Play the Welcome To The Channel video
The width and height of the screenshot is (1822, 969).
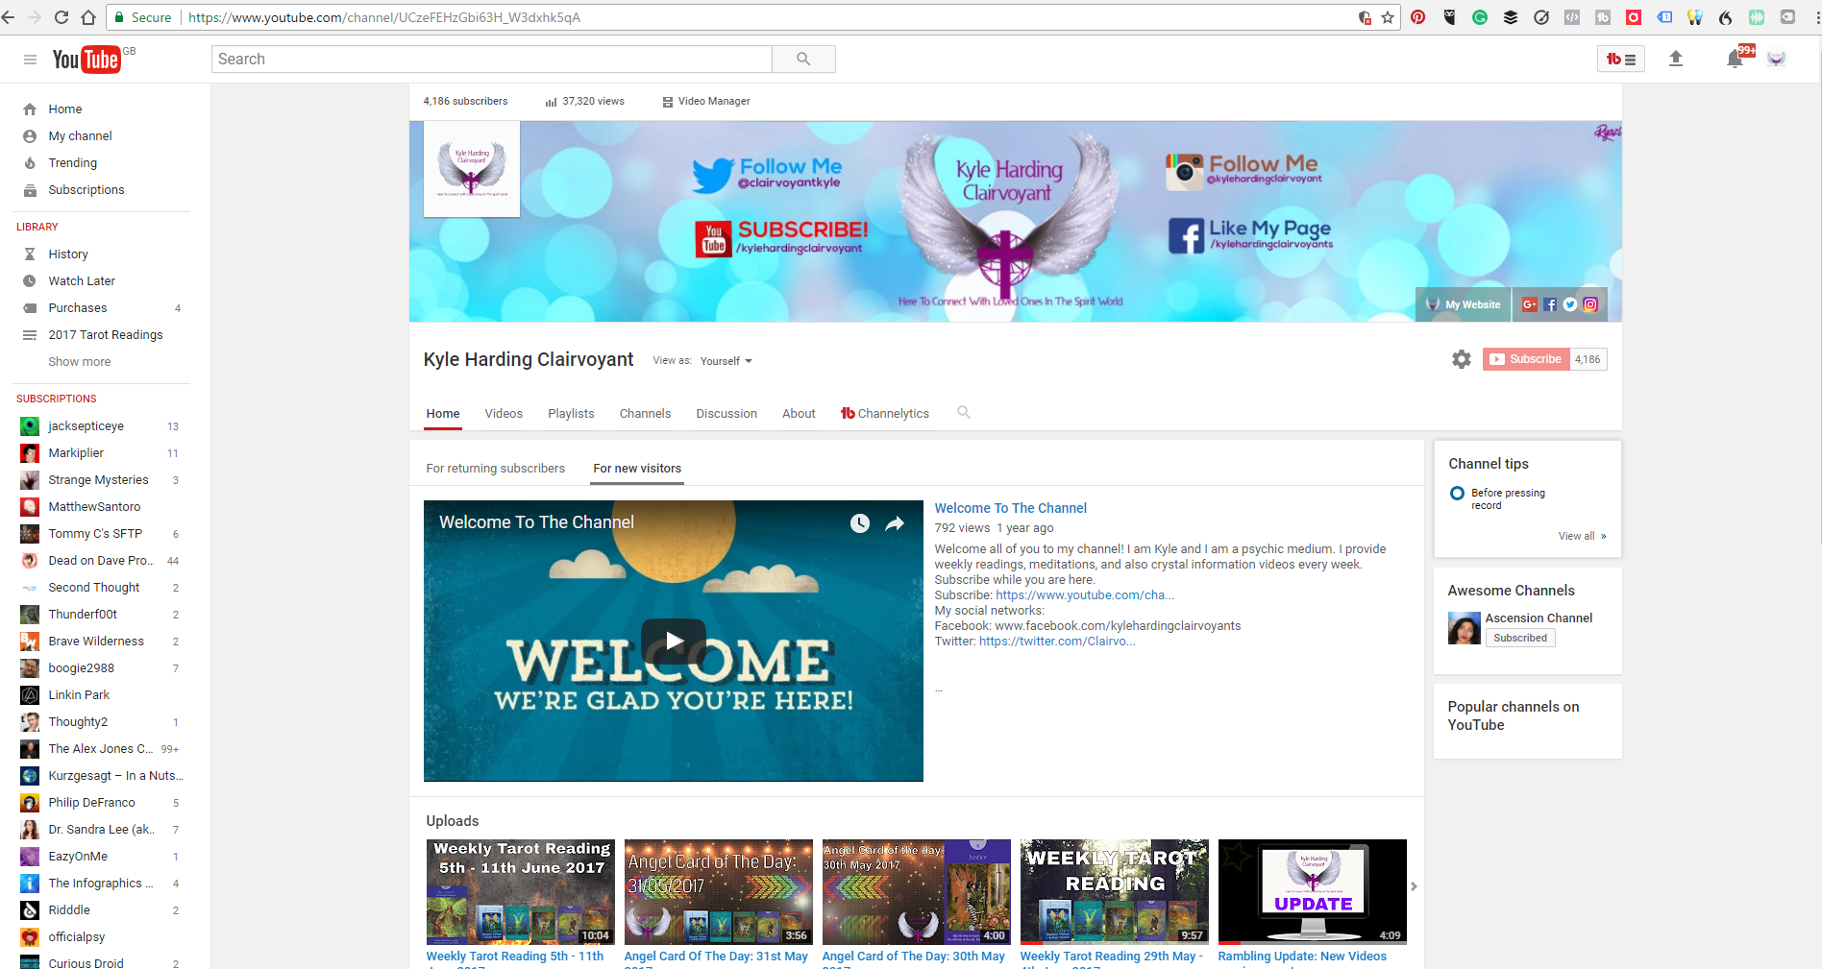tap(673, 641)
